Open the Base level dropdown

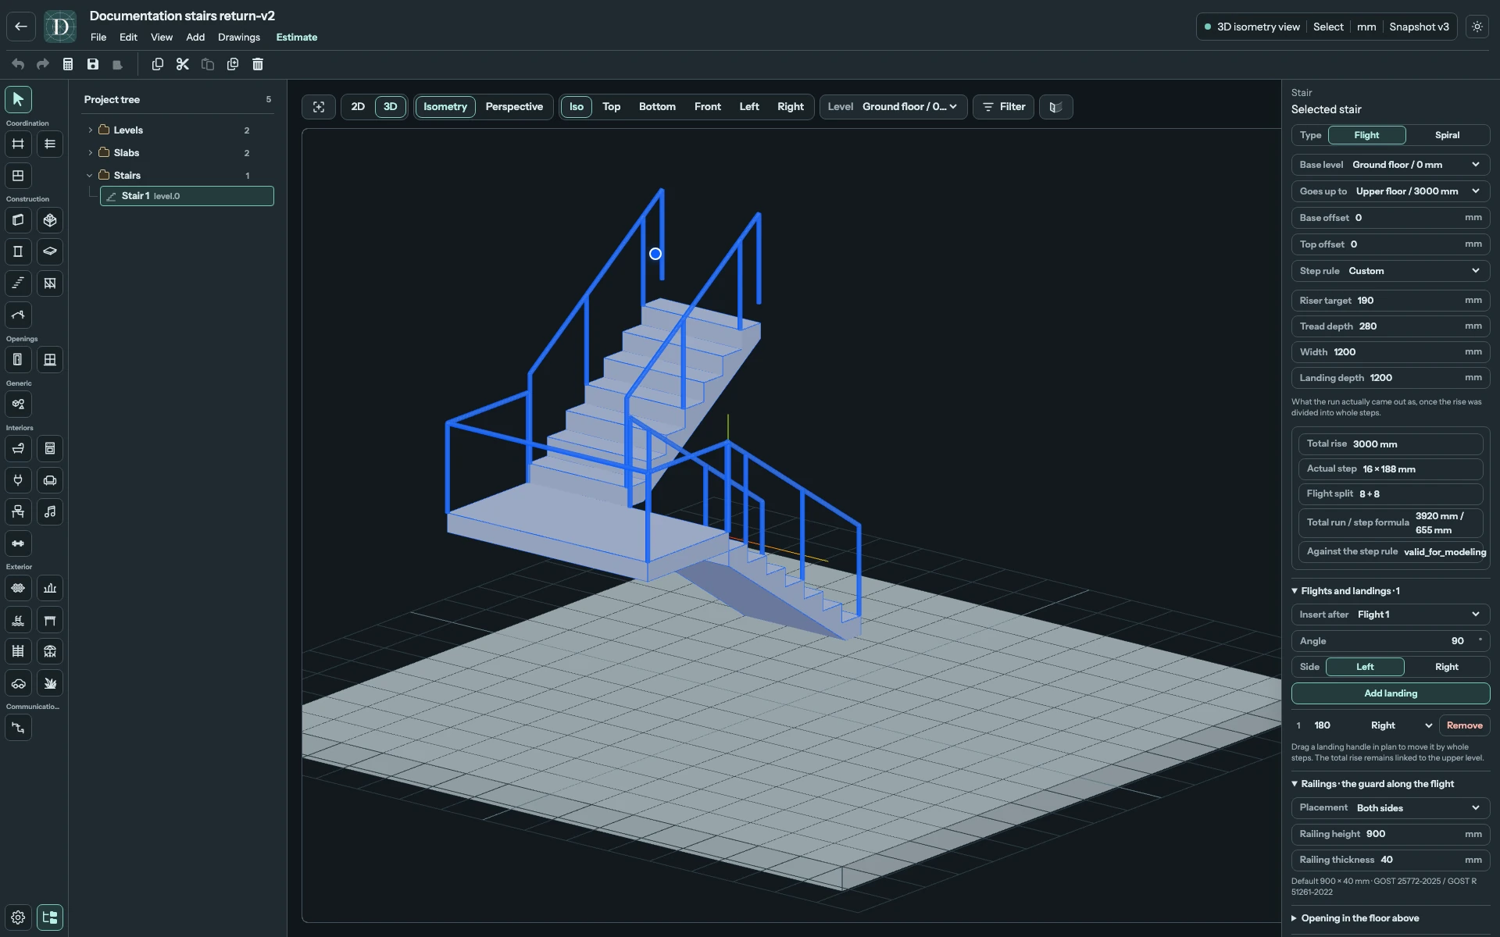coord(1391,165)
